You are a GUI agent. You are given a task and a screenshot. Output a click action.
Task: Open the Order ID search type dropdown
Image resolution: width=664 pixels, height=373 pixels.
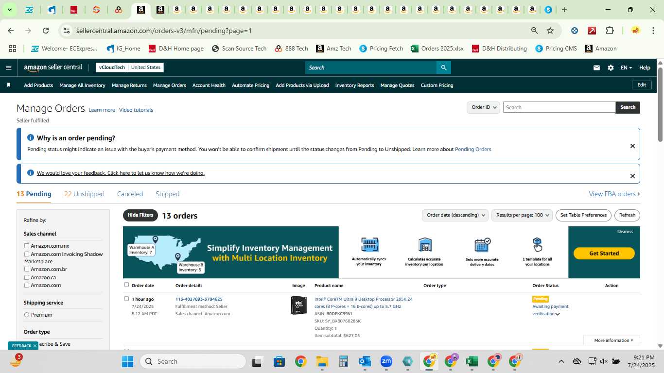click(483, 107)
